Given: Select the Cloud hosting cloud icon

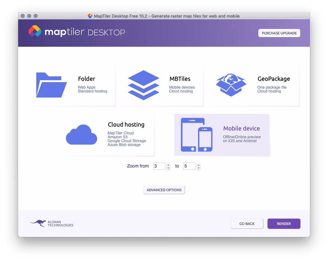Looking at the screenshot, I should click(81, 135).
